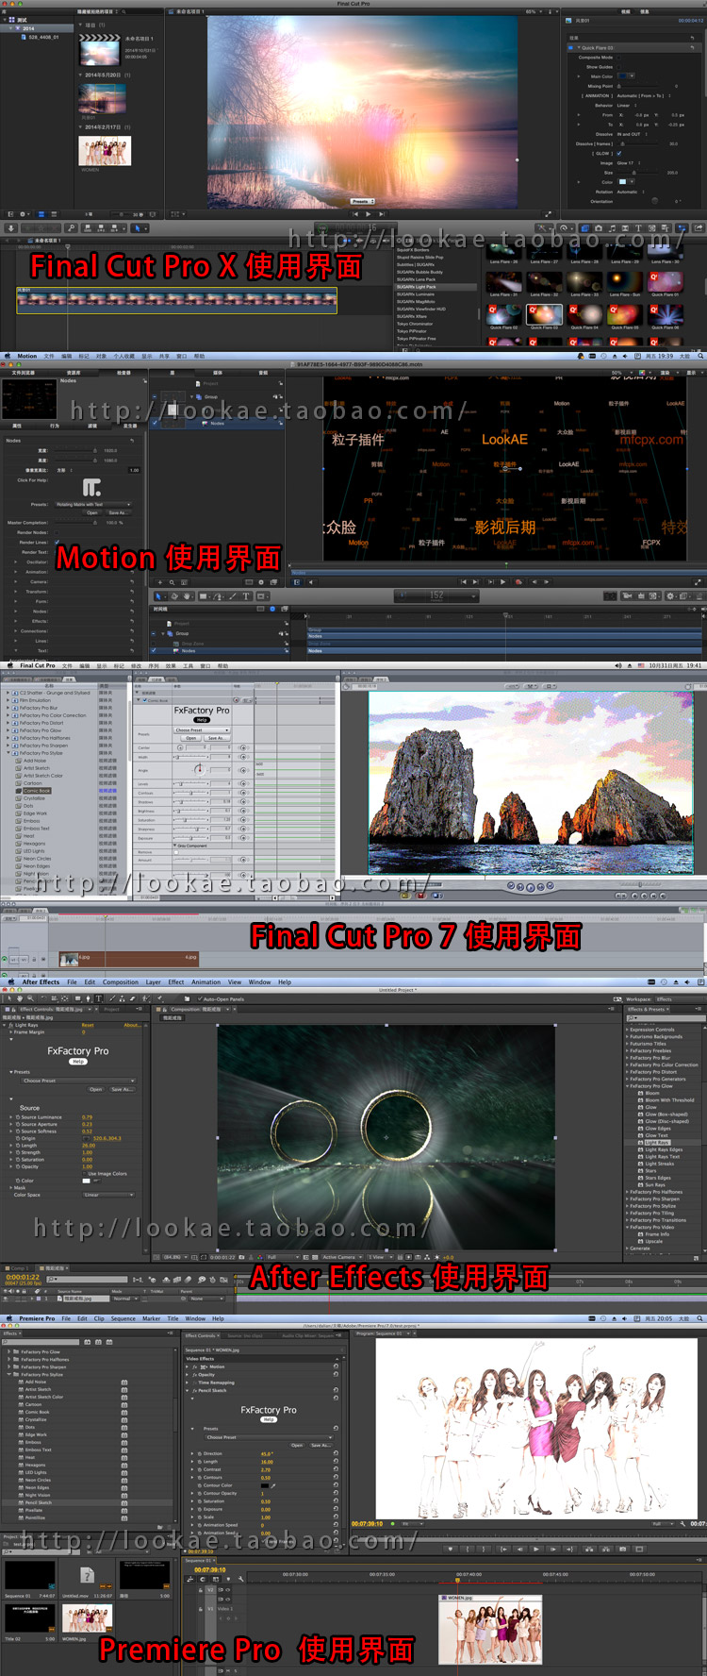Select Quick Flare 03 thumbnail in FCPX

point(544,313)
